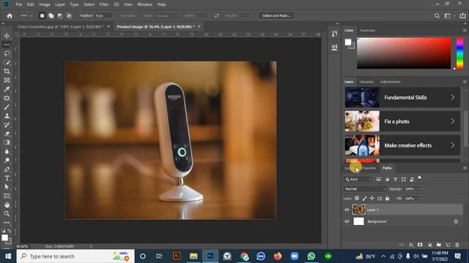Open the Fill value dropdown arrow
Screen dimensions: 469x263
pyautogui.click(x=418, y=198)
